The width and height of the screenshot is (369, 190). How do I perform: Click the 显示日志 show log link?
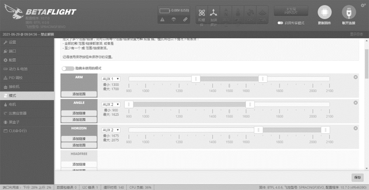coord(356,34)
